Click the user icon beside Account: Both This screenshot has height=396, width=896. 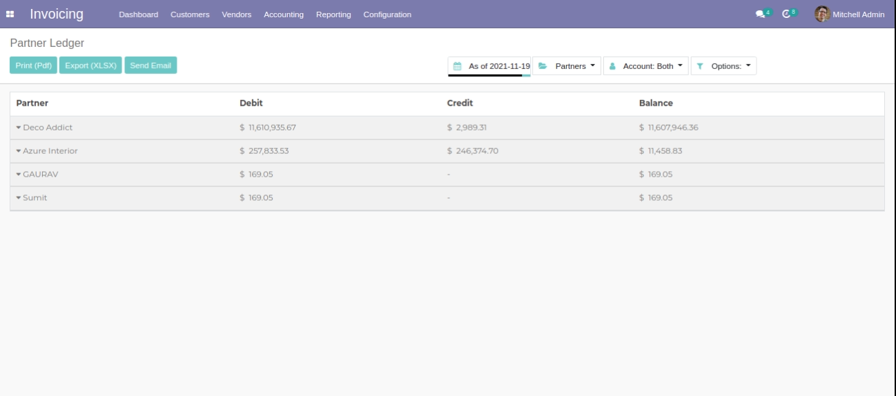click(x=612, y=66)
